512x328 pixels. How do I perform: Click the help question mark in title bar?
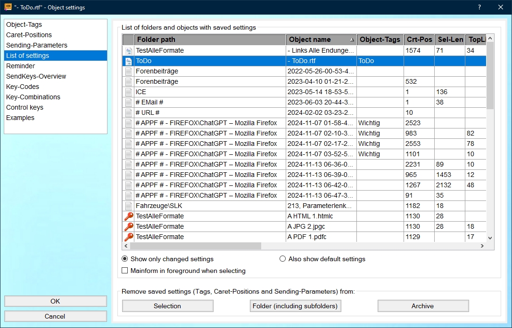point(479,7)
